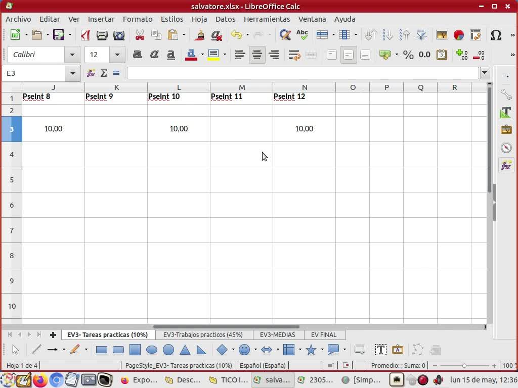This screenshot has width=518, height=388.
Task: Toggle italic formatting
Action: click(x=154, y=55)
